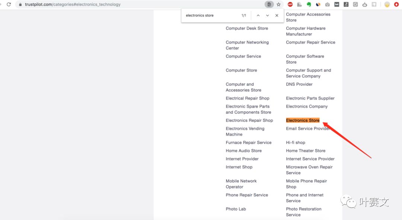Open Phone and Internet Service category

point(304,198)
